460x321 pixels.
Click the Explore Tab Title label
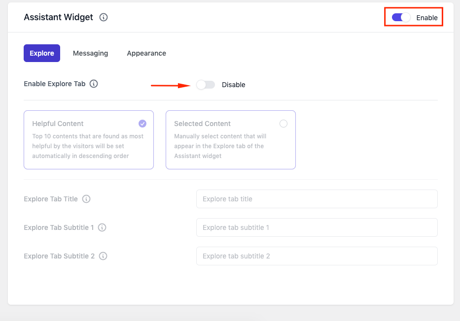(51, 199)
